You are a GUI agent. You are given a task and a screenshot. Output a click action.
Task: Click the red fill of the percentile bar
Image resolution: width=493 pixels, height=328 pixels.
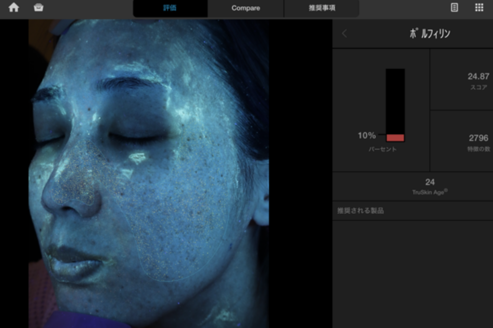[x=395, y=138]
